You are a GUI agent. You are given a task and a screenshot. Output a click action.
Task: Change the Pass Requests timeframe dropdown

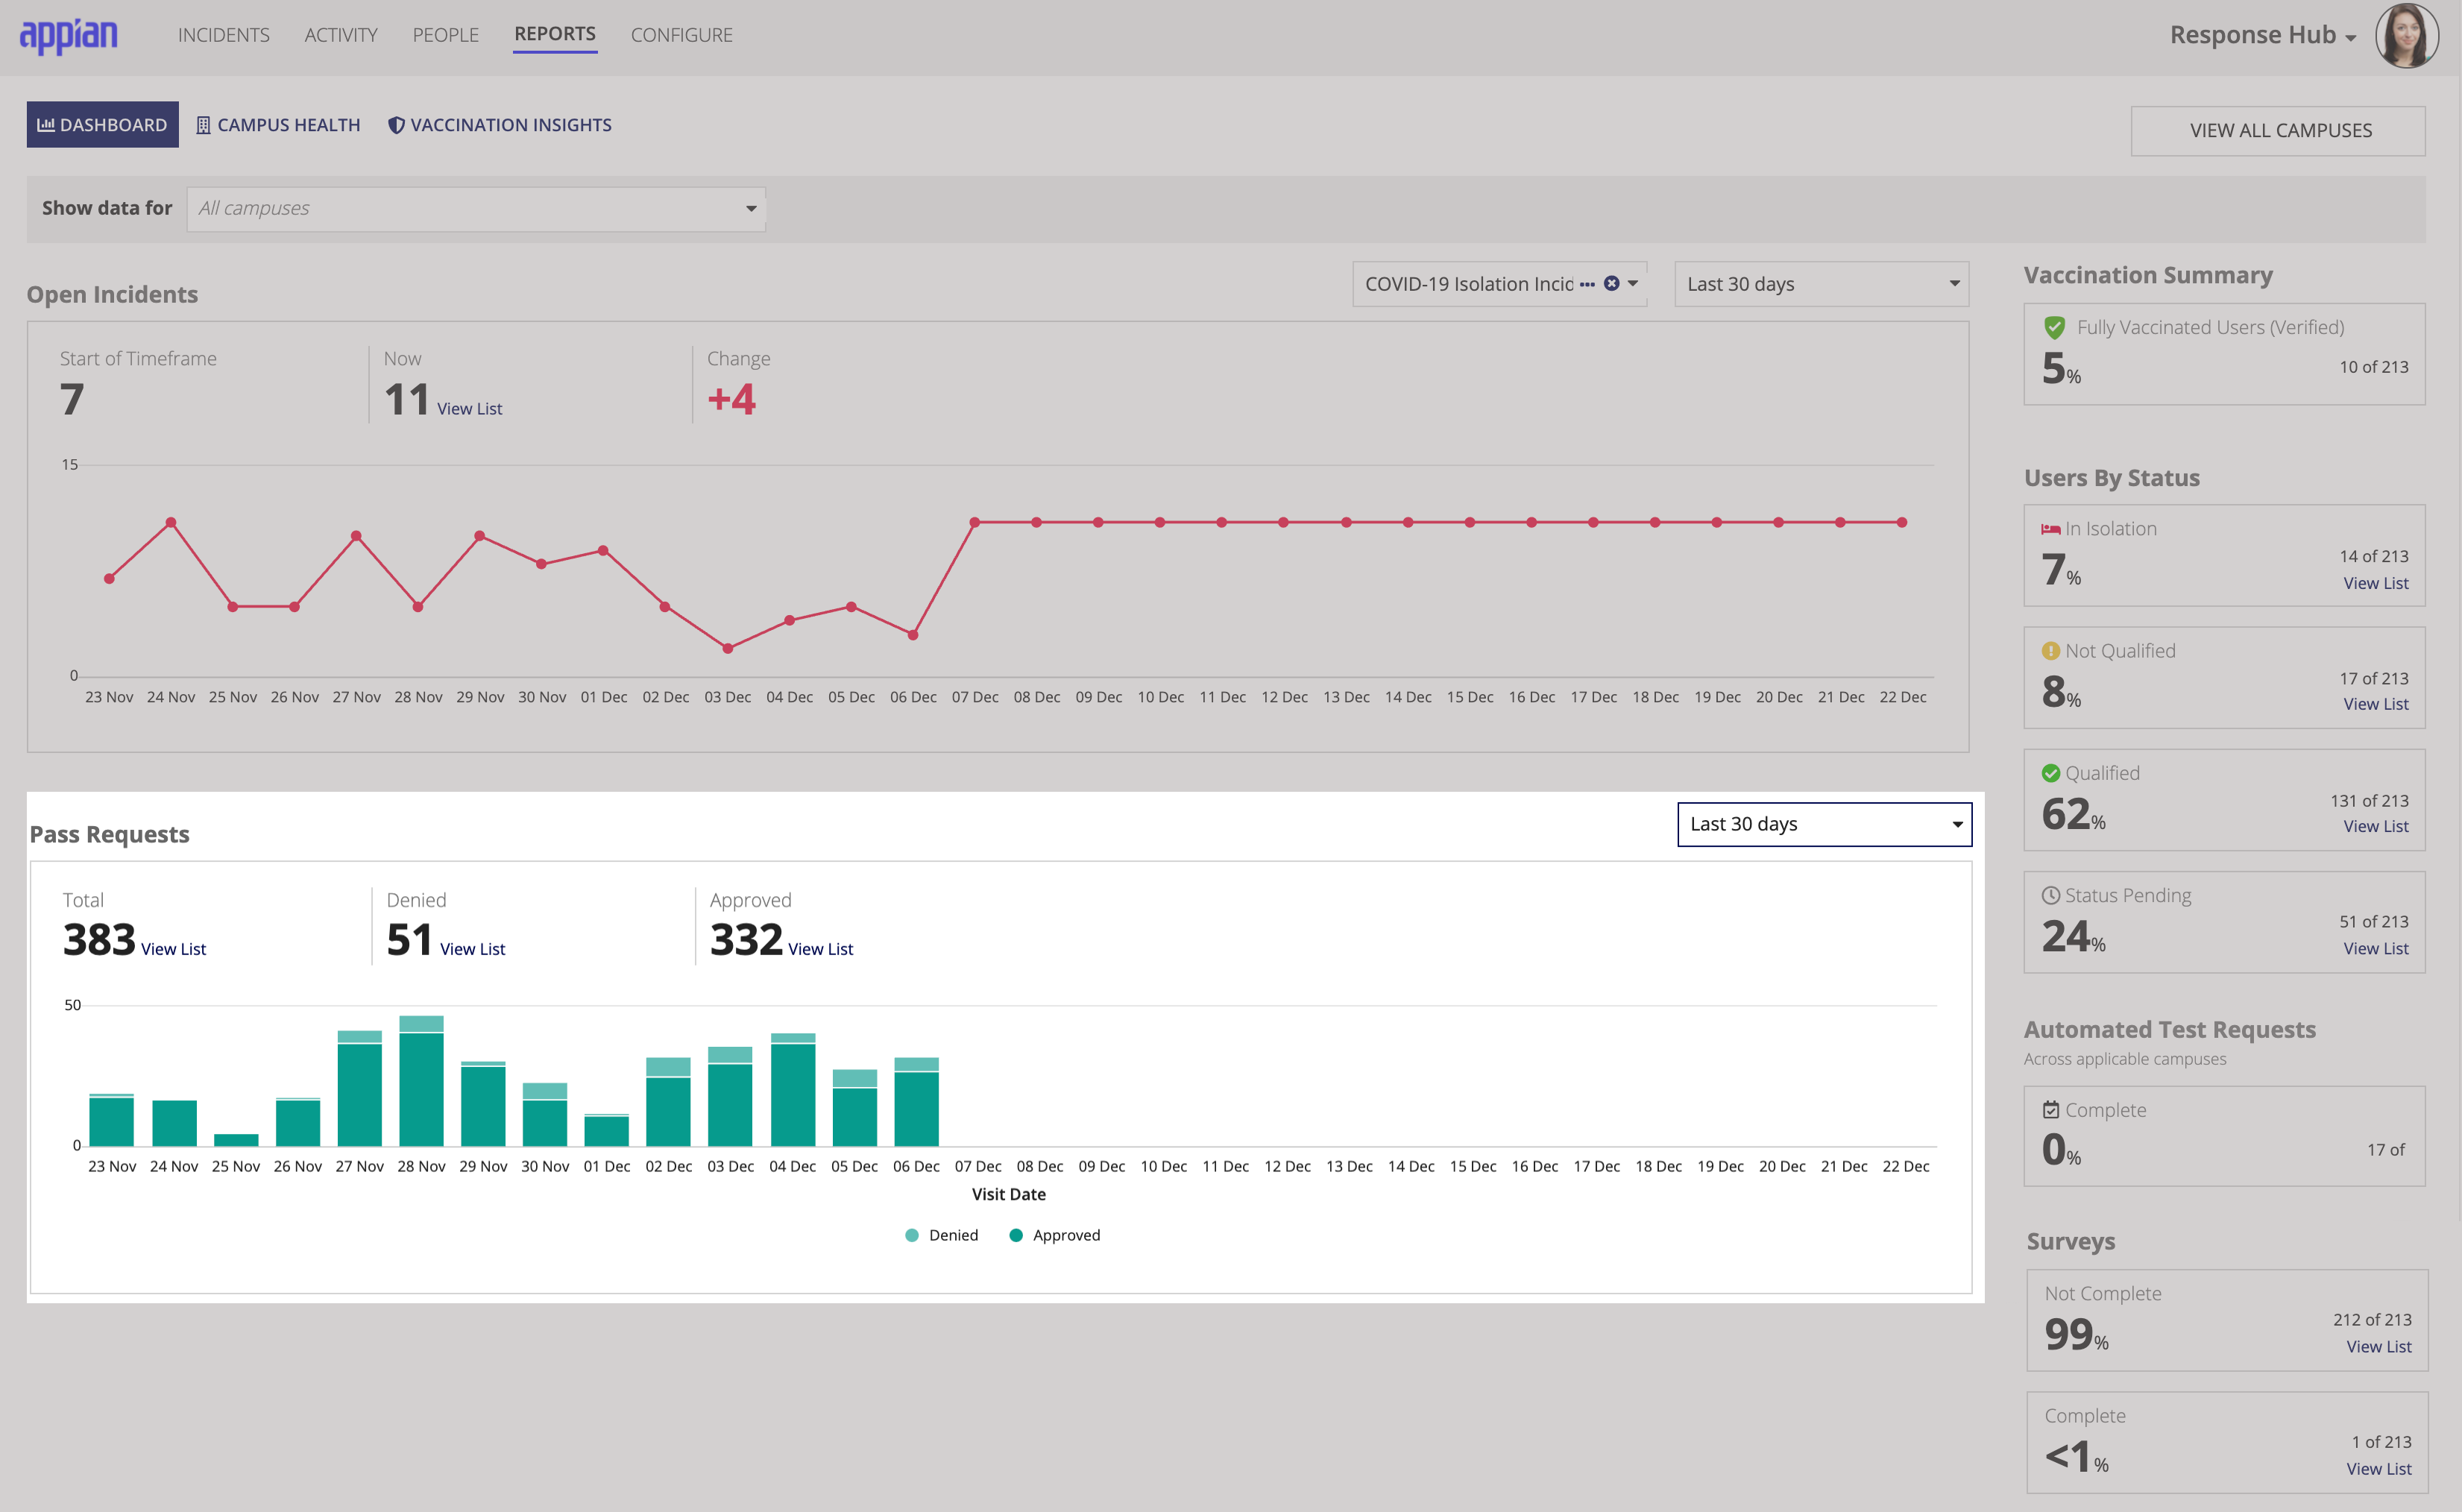1825,824
